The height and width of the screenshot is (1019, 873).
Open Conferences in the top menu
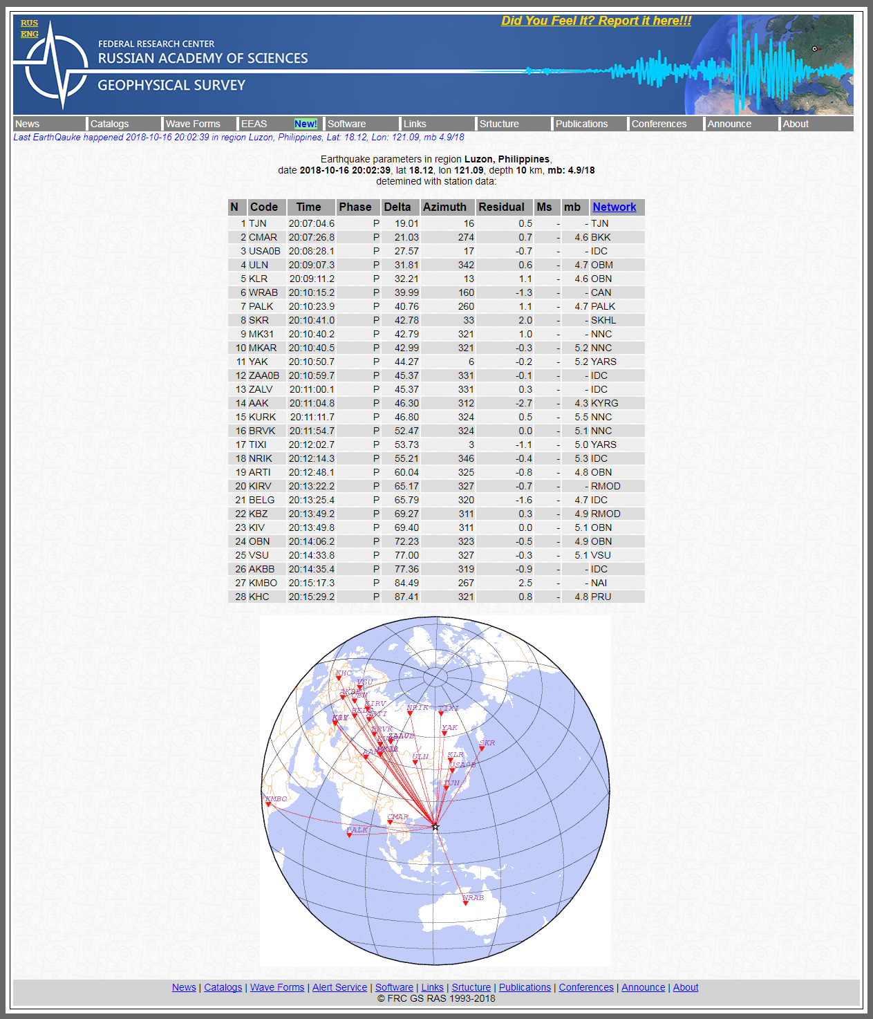point(659,124)
